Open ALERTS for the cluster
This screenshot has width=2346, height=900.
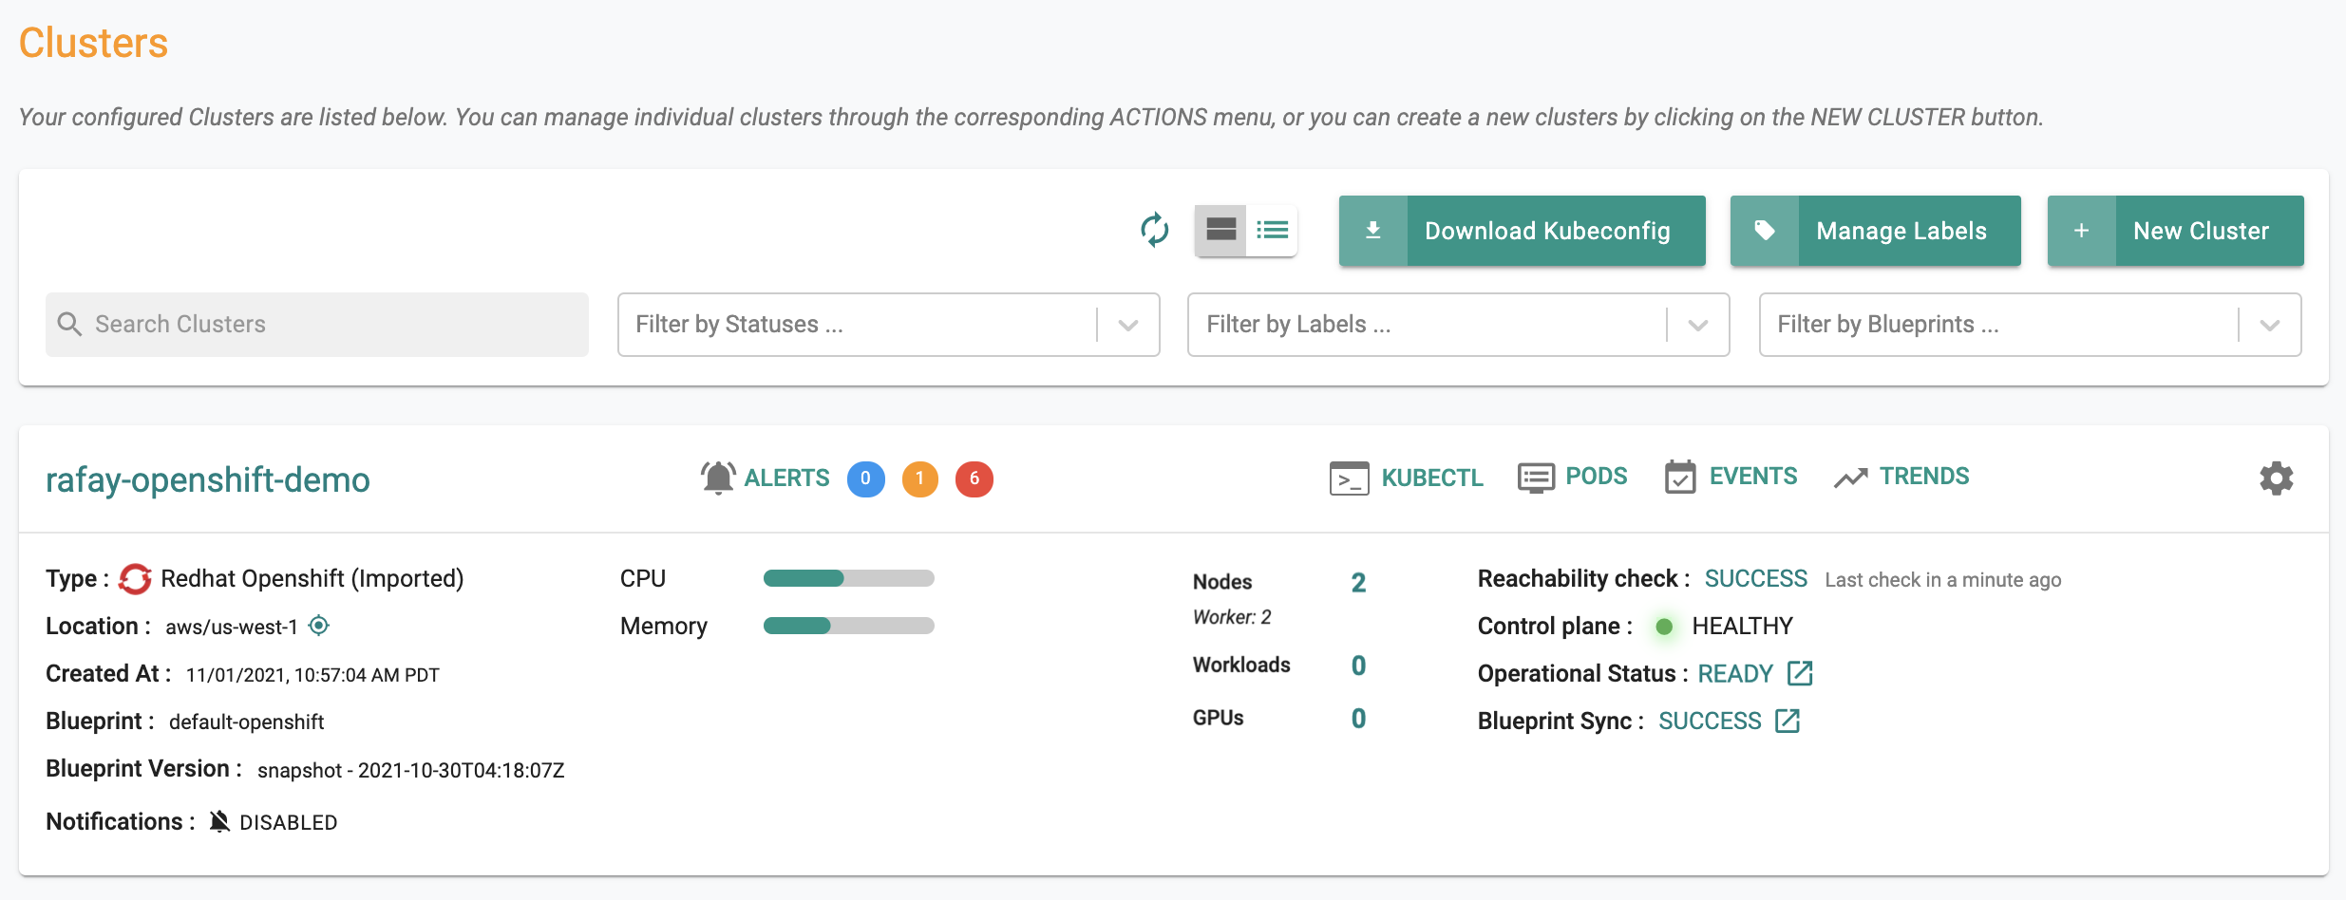(786, 478)
